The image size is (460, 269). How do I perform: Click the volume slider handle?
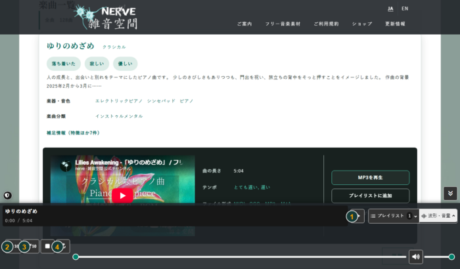click(x=451, y=257)
